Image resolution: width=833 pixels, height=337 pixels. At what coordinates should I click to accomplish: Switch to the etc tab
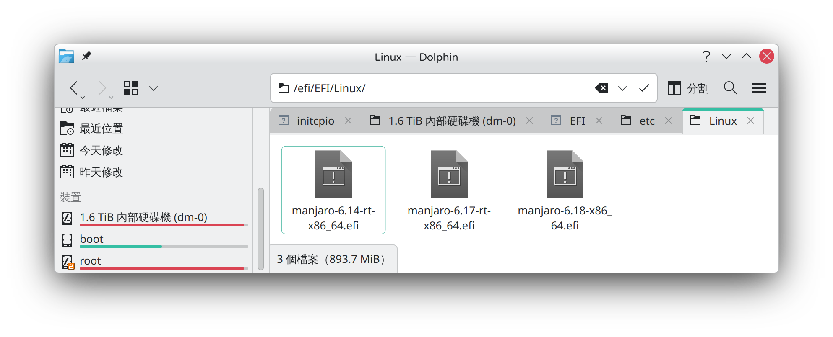click(646, 121)
